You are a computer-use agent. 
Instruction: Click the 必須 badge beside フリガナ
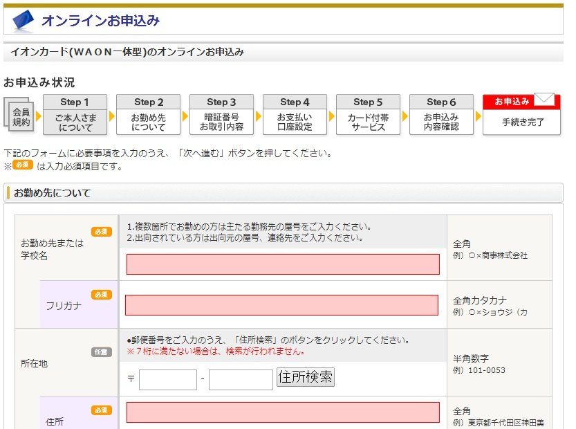tap(102, 295)
